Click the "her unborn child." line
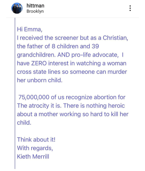145x171 pixels. [40, 80]
